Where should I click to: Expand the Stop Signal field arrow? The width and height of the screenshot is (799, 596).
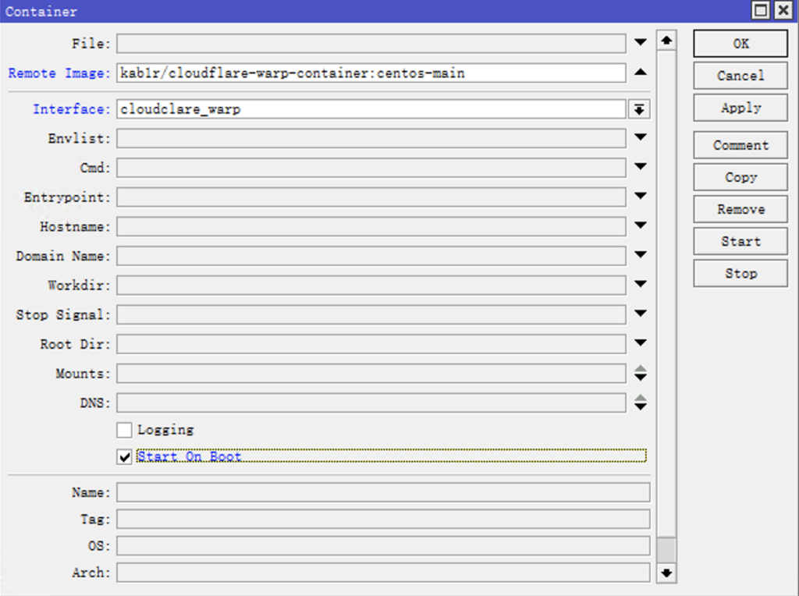(640, 314)
